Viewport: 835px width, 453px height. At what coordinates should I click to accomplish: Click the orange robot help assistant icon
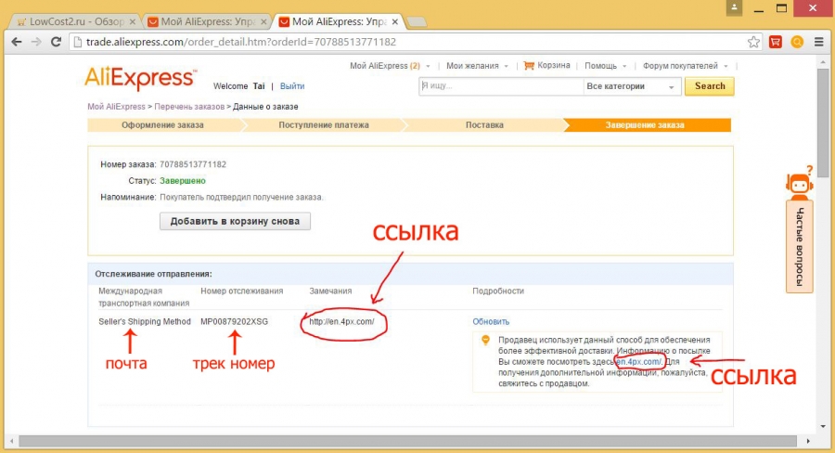click(x=800, y=182)
